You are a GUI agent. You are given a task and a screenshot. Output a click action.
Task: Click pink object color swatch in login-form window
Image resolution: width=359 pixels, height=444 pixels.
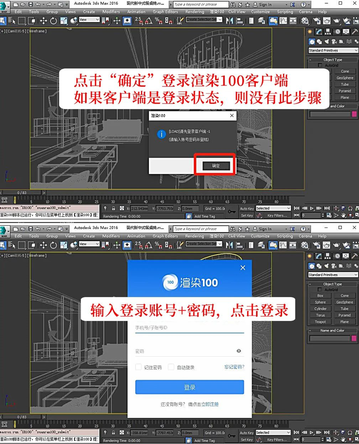(x=354, y=338)
